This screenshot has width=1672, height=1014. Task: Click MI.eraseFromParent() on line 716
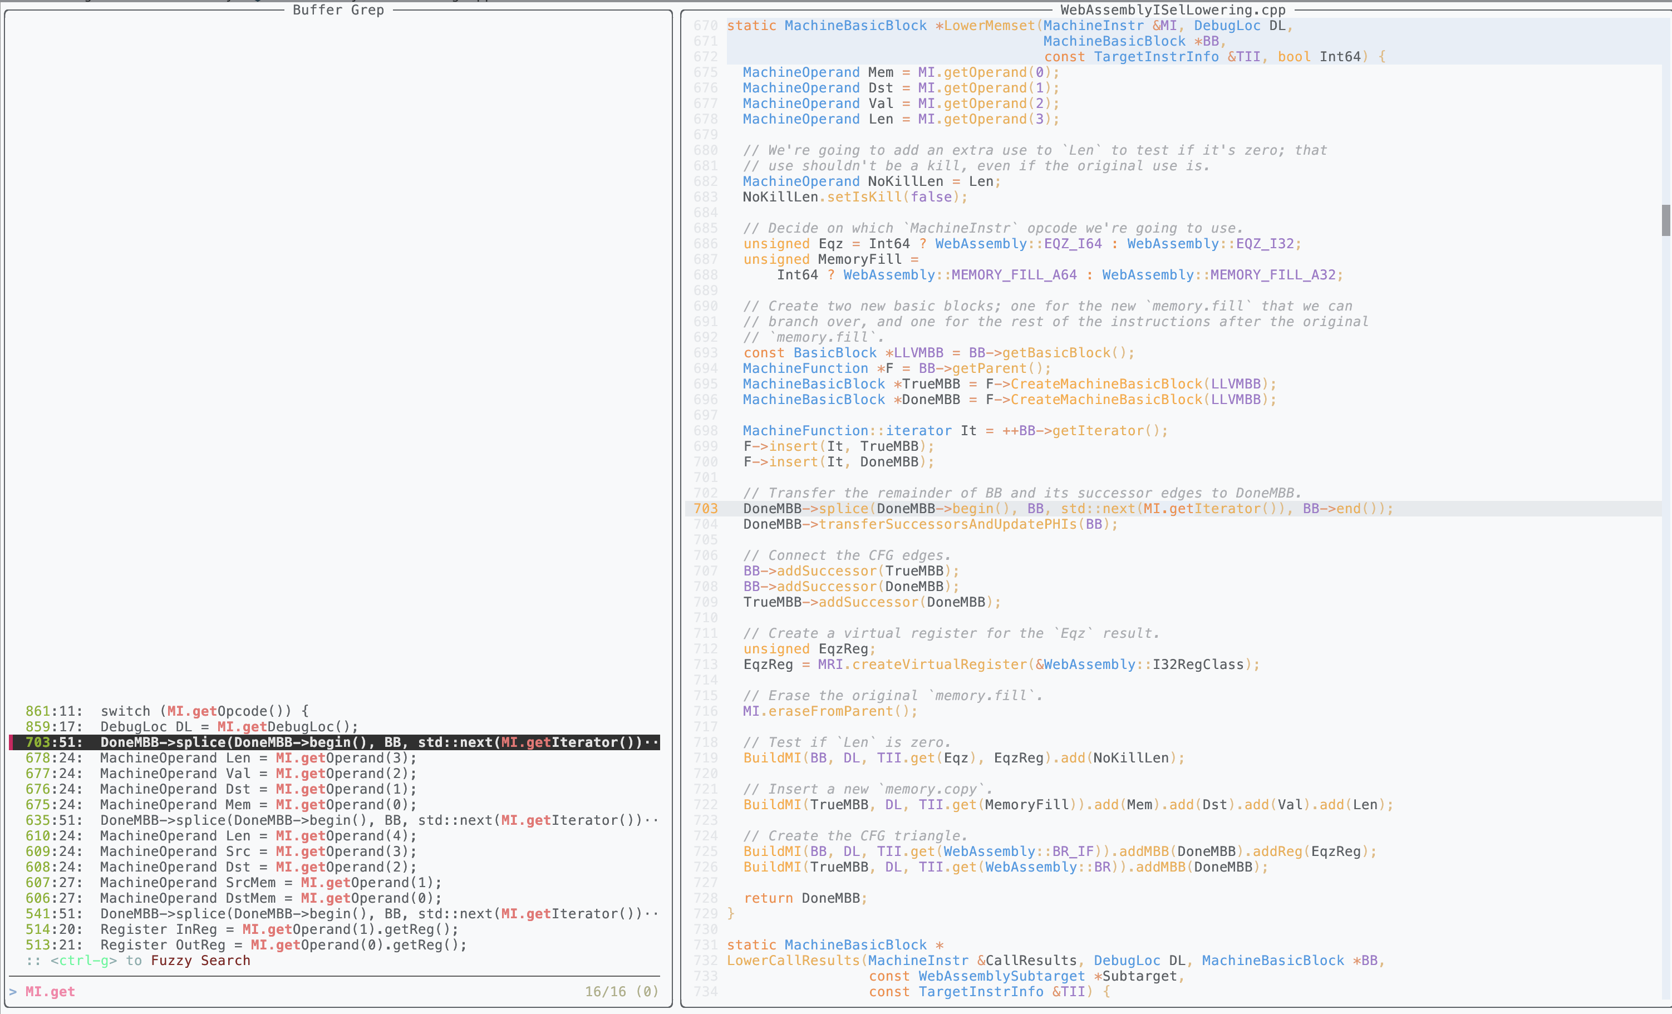click(830, 711)
